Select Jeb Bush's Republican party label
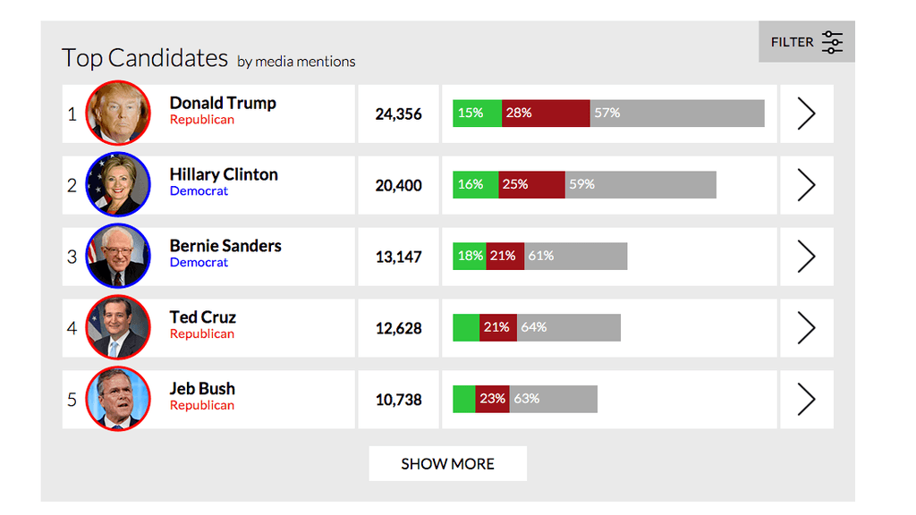 202,406
